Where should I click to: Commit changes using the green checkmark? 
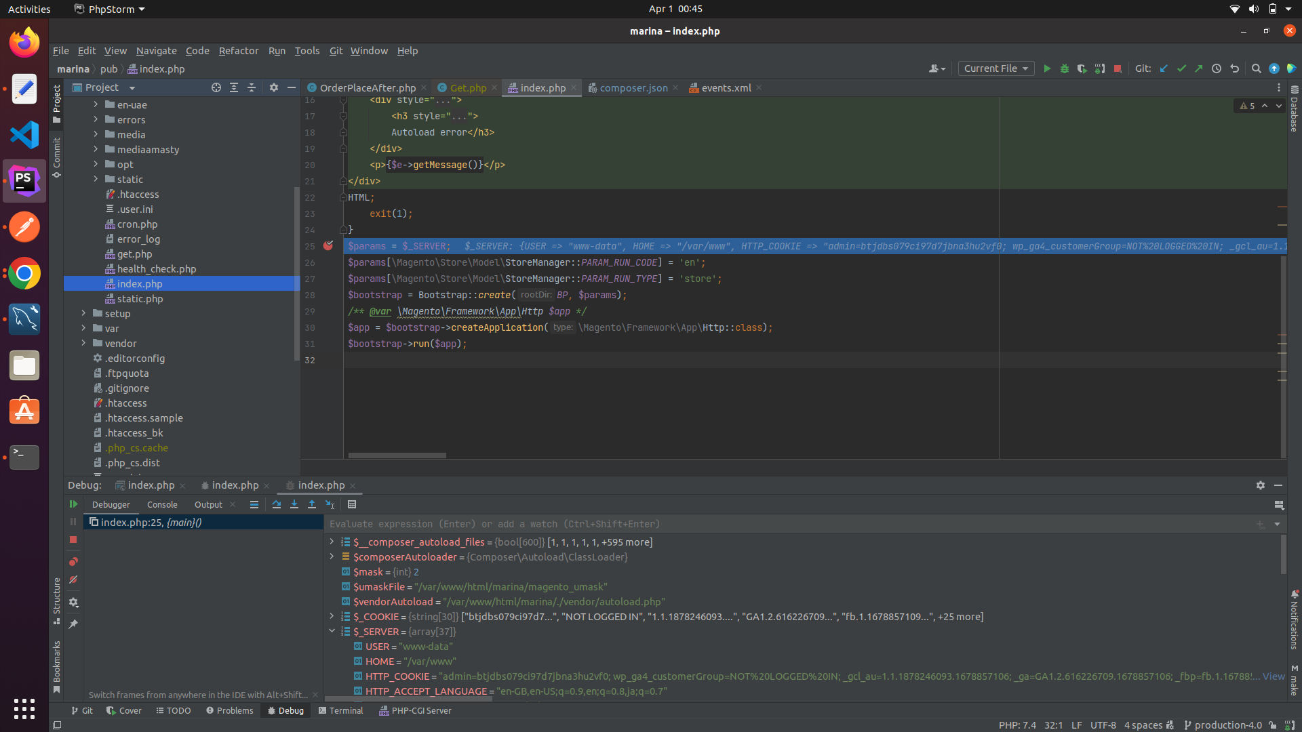coord(1181,68)
